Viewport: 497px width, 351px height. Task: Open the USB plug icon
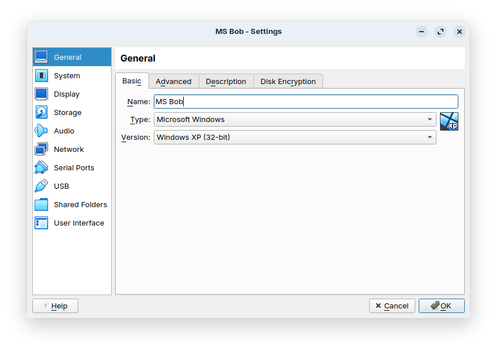(x=41, y=186)
